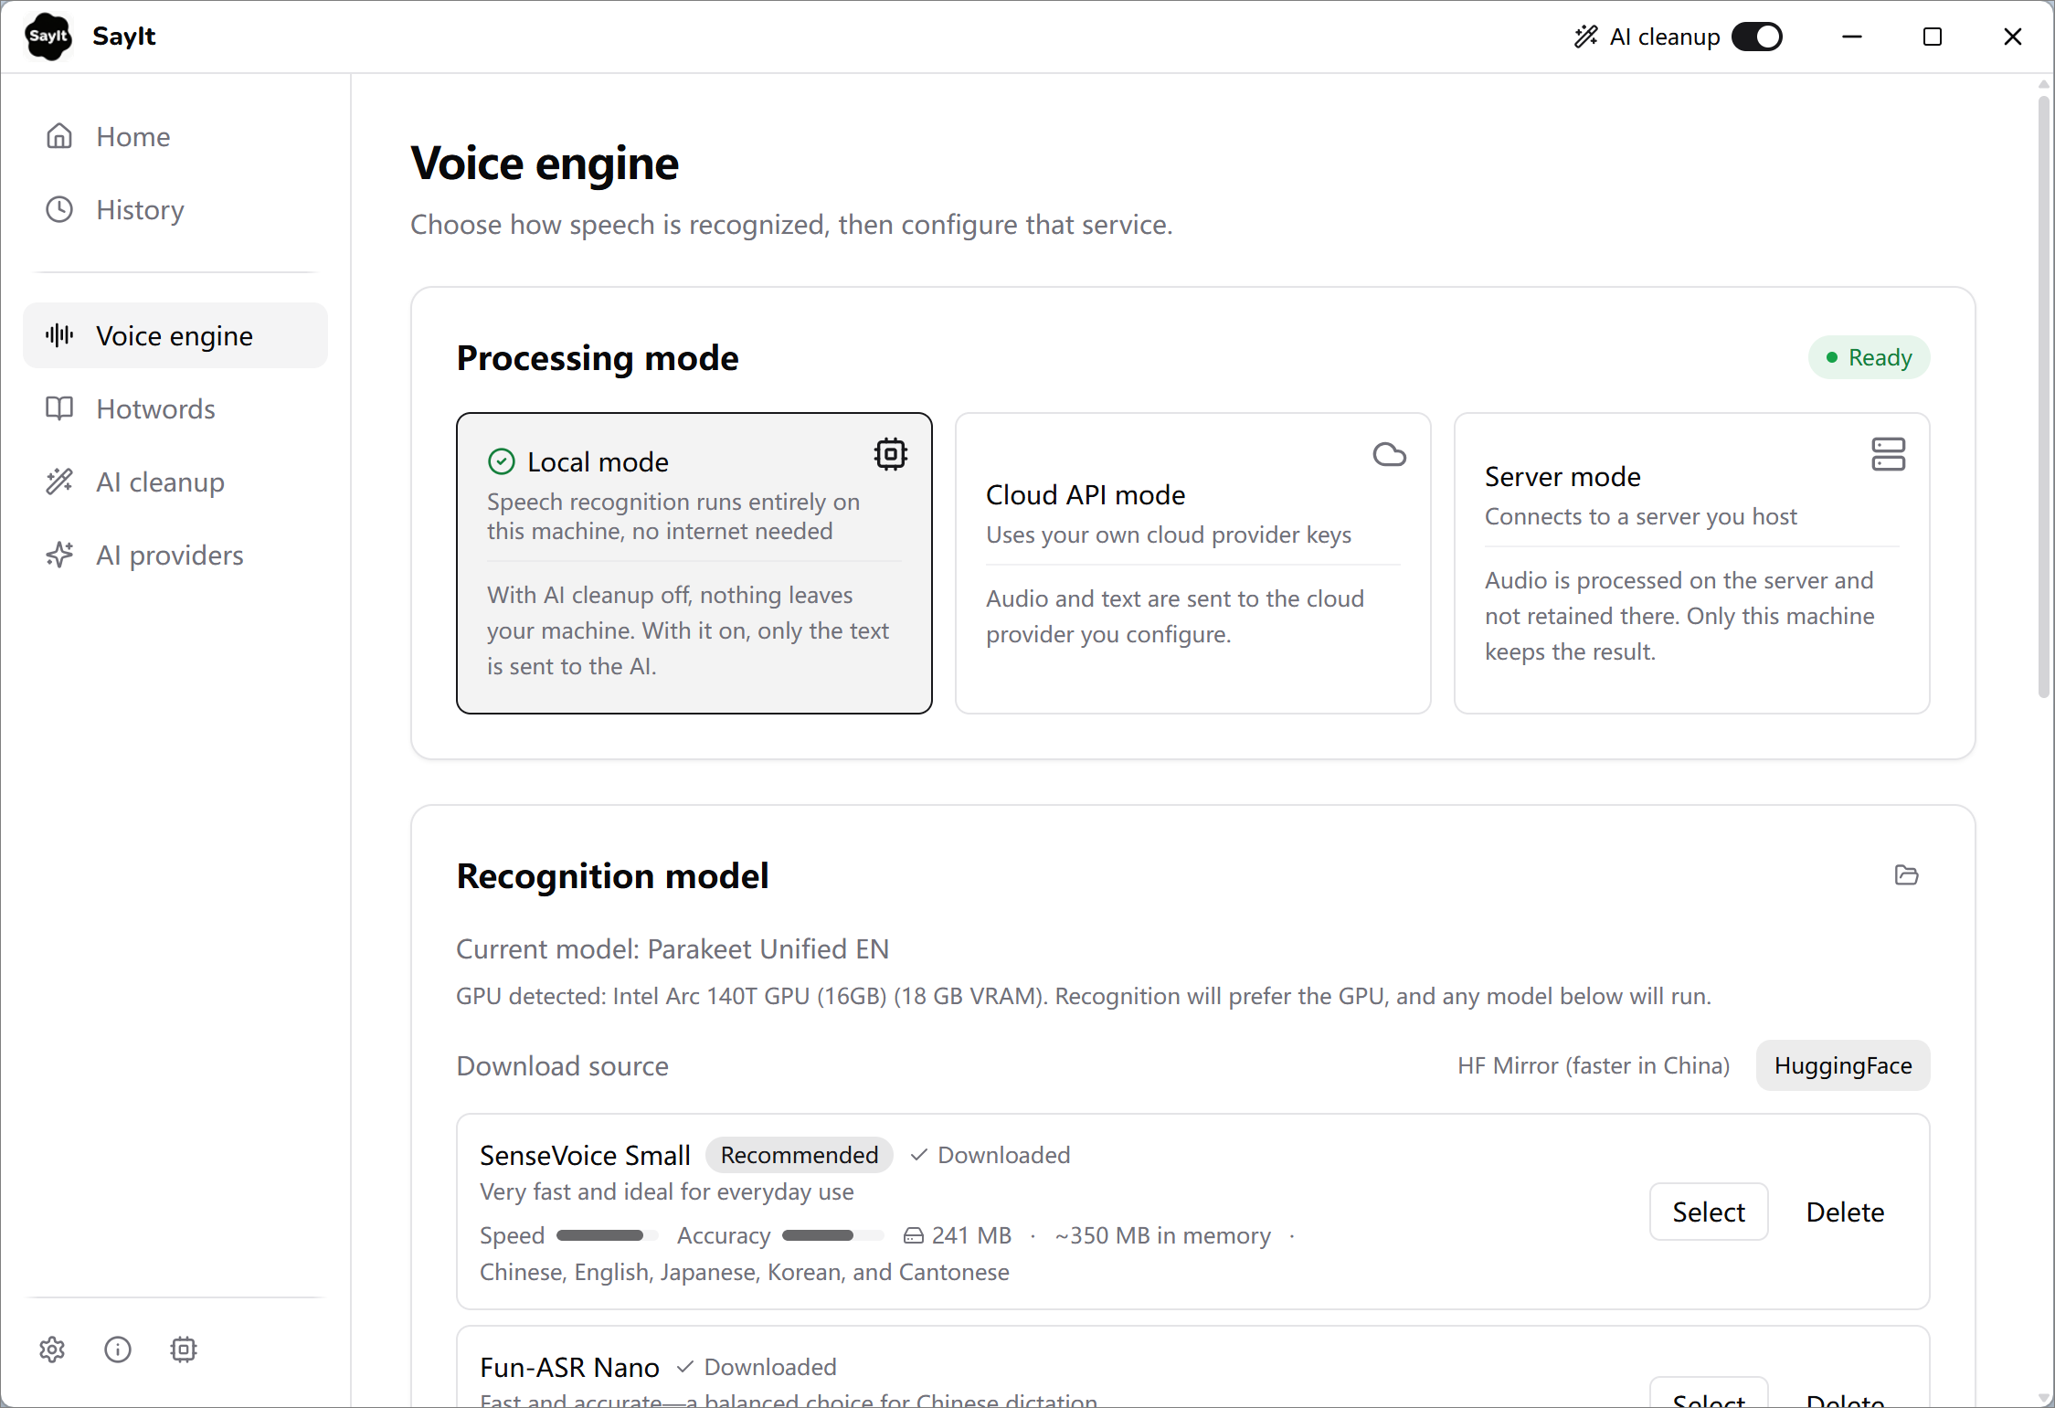
Task: Click the scrollbar up arrow
Action: click(2045, 84)
